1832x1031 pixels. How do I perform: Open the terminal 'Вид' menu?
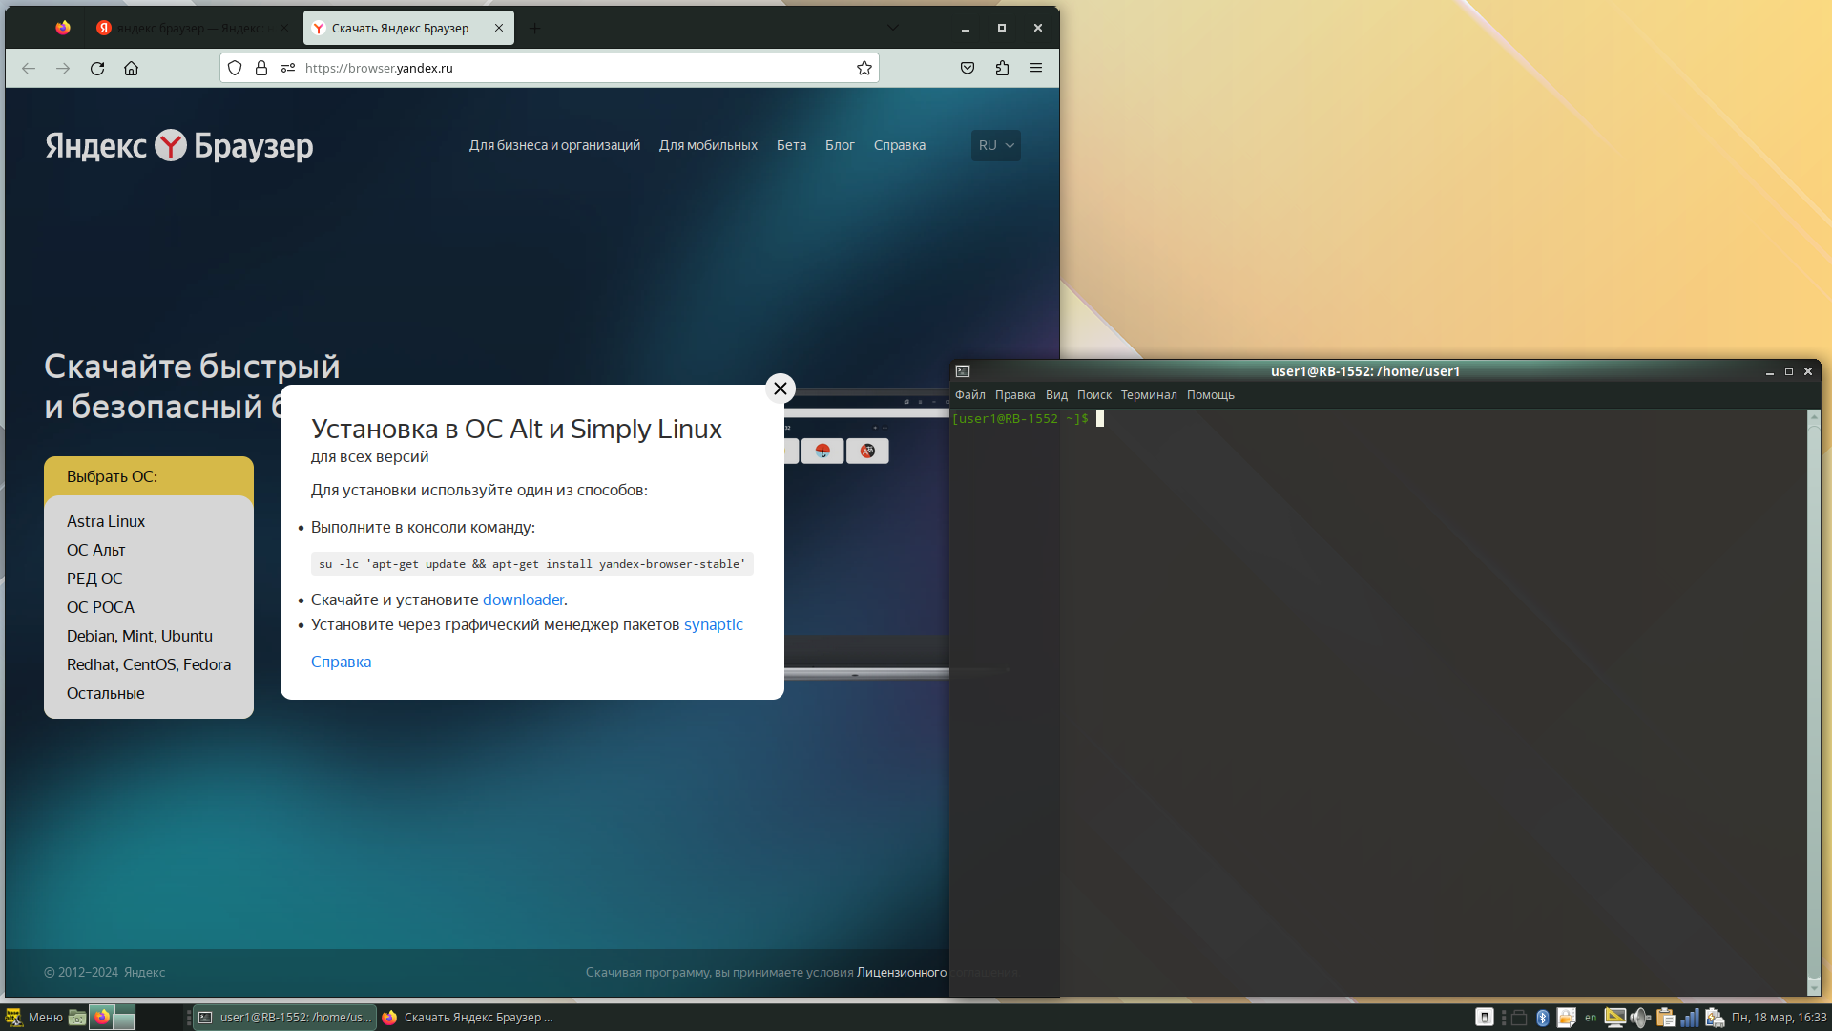pyautogui.click(x=1056, y=394)
